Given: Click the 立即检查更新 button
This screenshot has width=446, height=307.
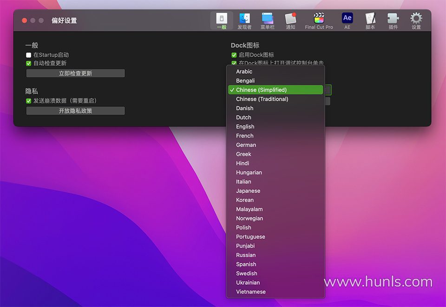Looking at the screenshot, I should click(75, 73).
